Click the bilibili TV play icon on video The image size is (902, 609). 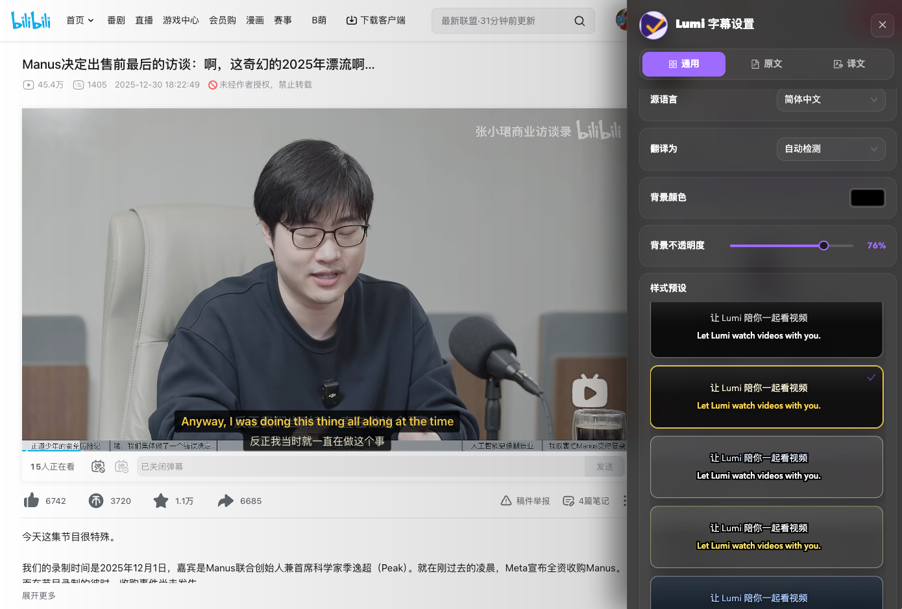point(589,391)
